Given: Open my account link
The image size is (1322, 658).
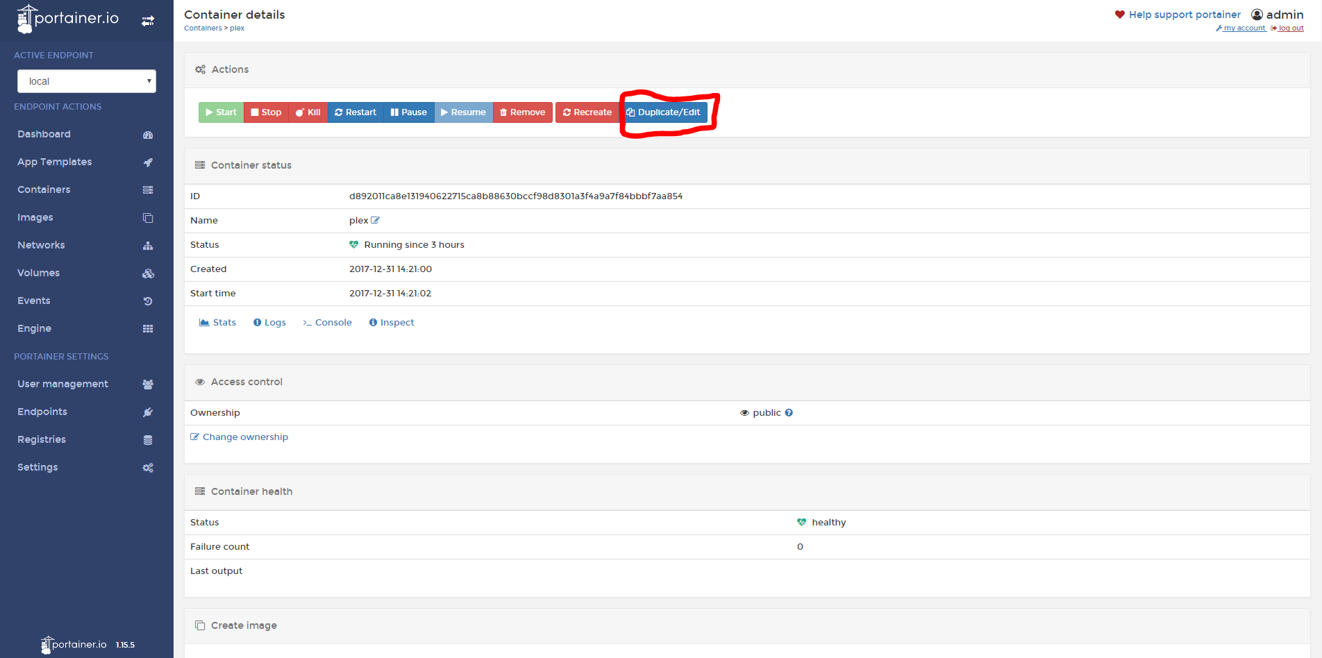Looking at the screenshot, I should (x=1241, y=28).
